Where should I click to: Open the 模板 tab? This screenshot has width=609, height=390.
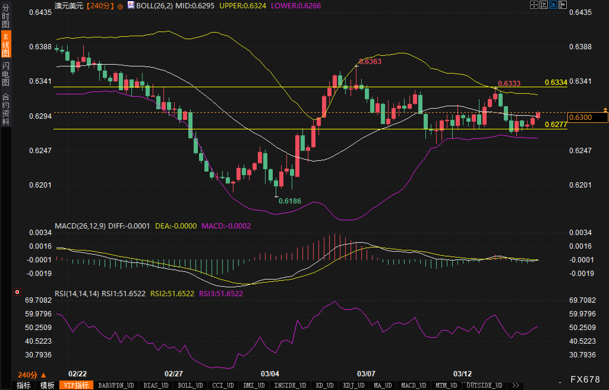[x=47, y=385]
